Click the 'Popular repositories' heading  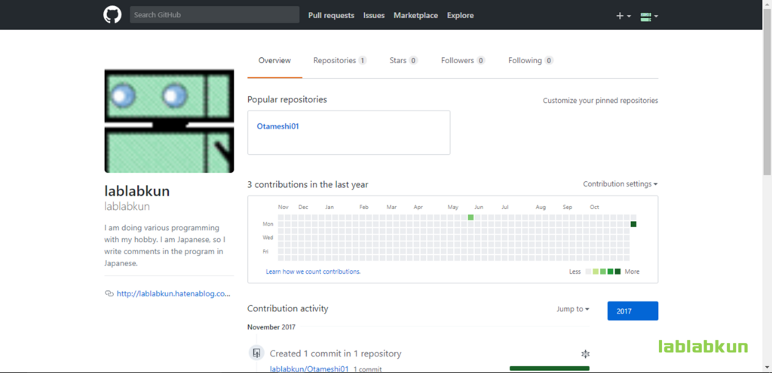(x=287, y=99)
